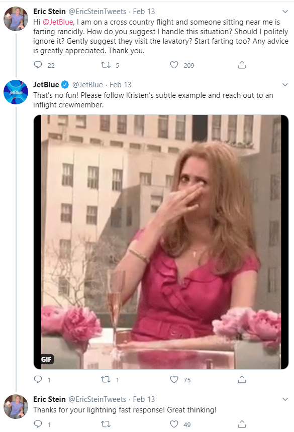Viewport: 294px width, 432px height.
Task: Open JetBlue tweet's caret menu
Action: (285, 84)
